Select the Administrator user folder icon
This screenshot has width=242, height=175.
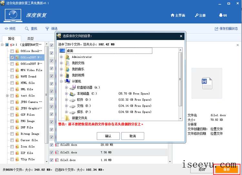(x=67, y=57)
